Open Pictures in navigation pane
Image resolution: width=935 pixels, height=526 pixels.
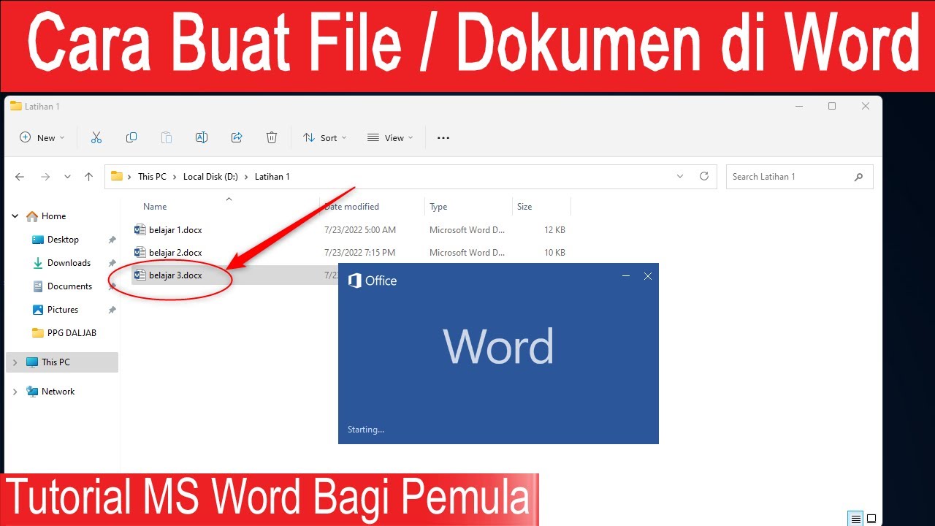pos(63,310)
